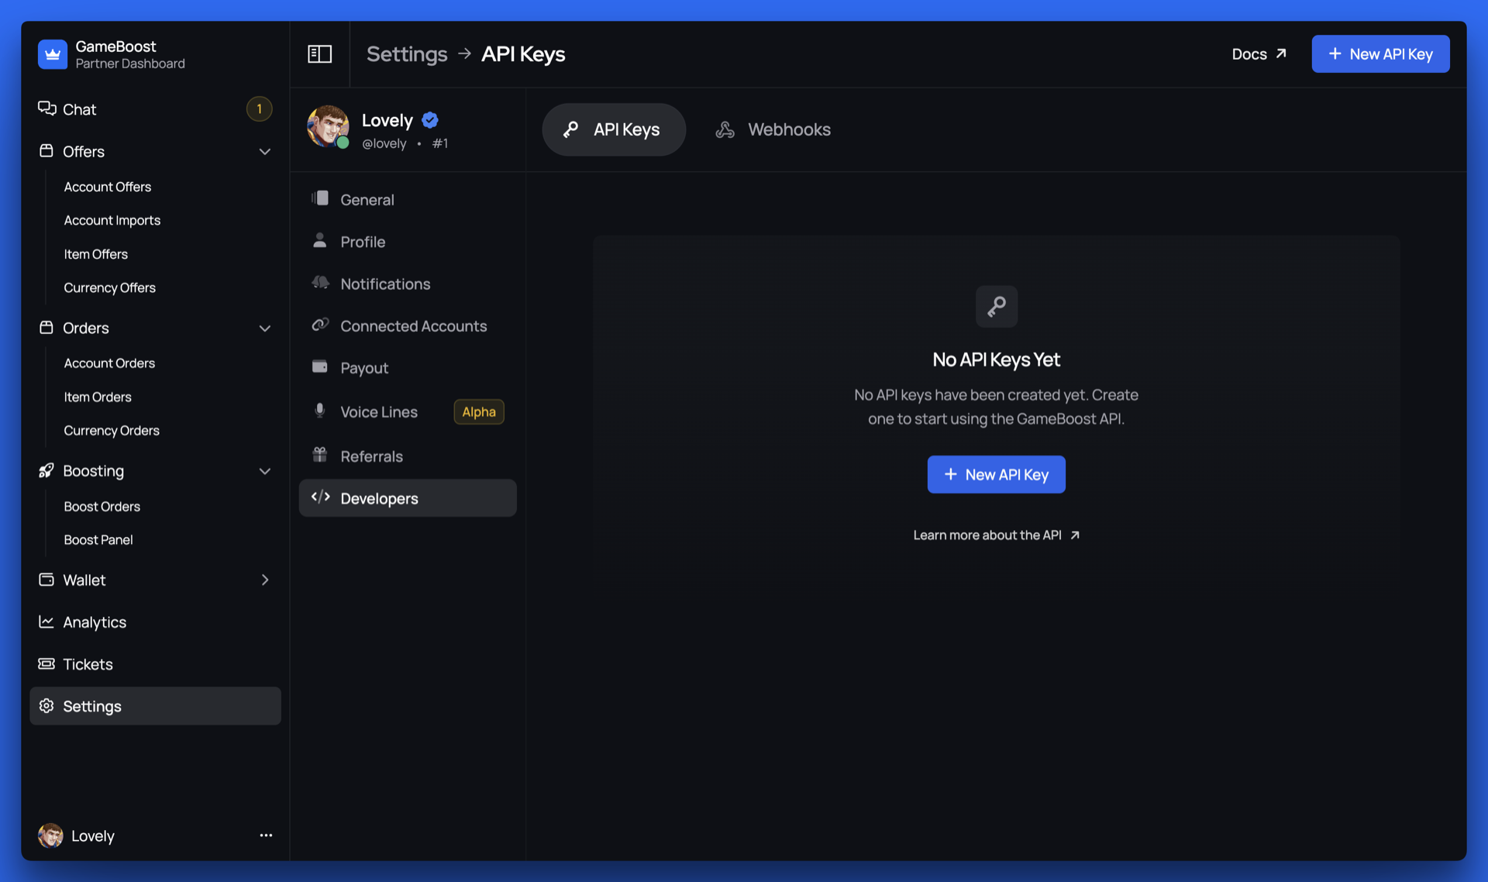Open the Learn more about the API link
This screenshot has height=882, width=1488.
(996, 536)
